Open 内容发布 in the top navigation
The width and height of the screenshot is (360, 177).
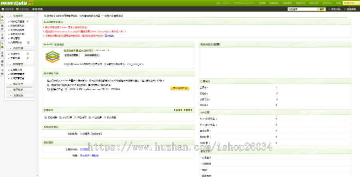click(274, 3)
